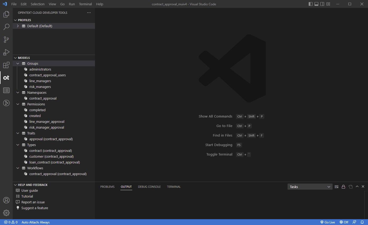Viewport: 368px width, 225px height.
Task: Collapse the Groups tree node
Action: (18, 63)
